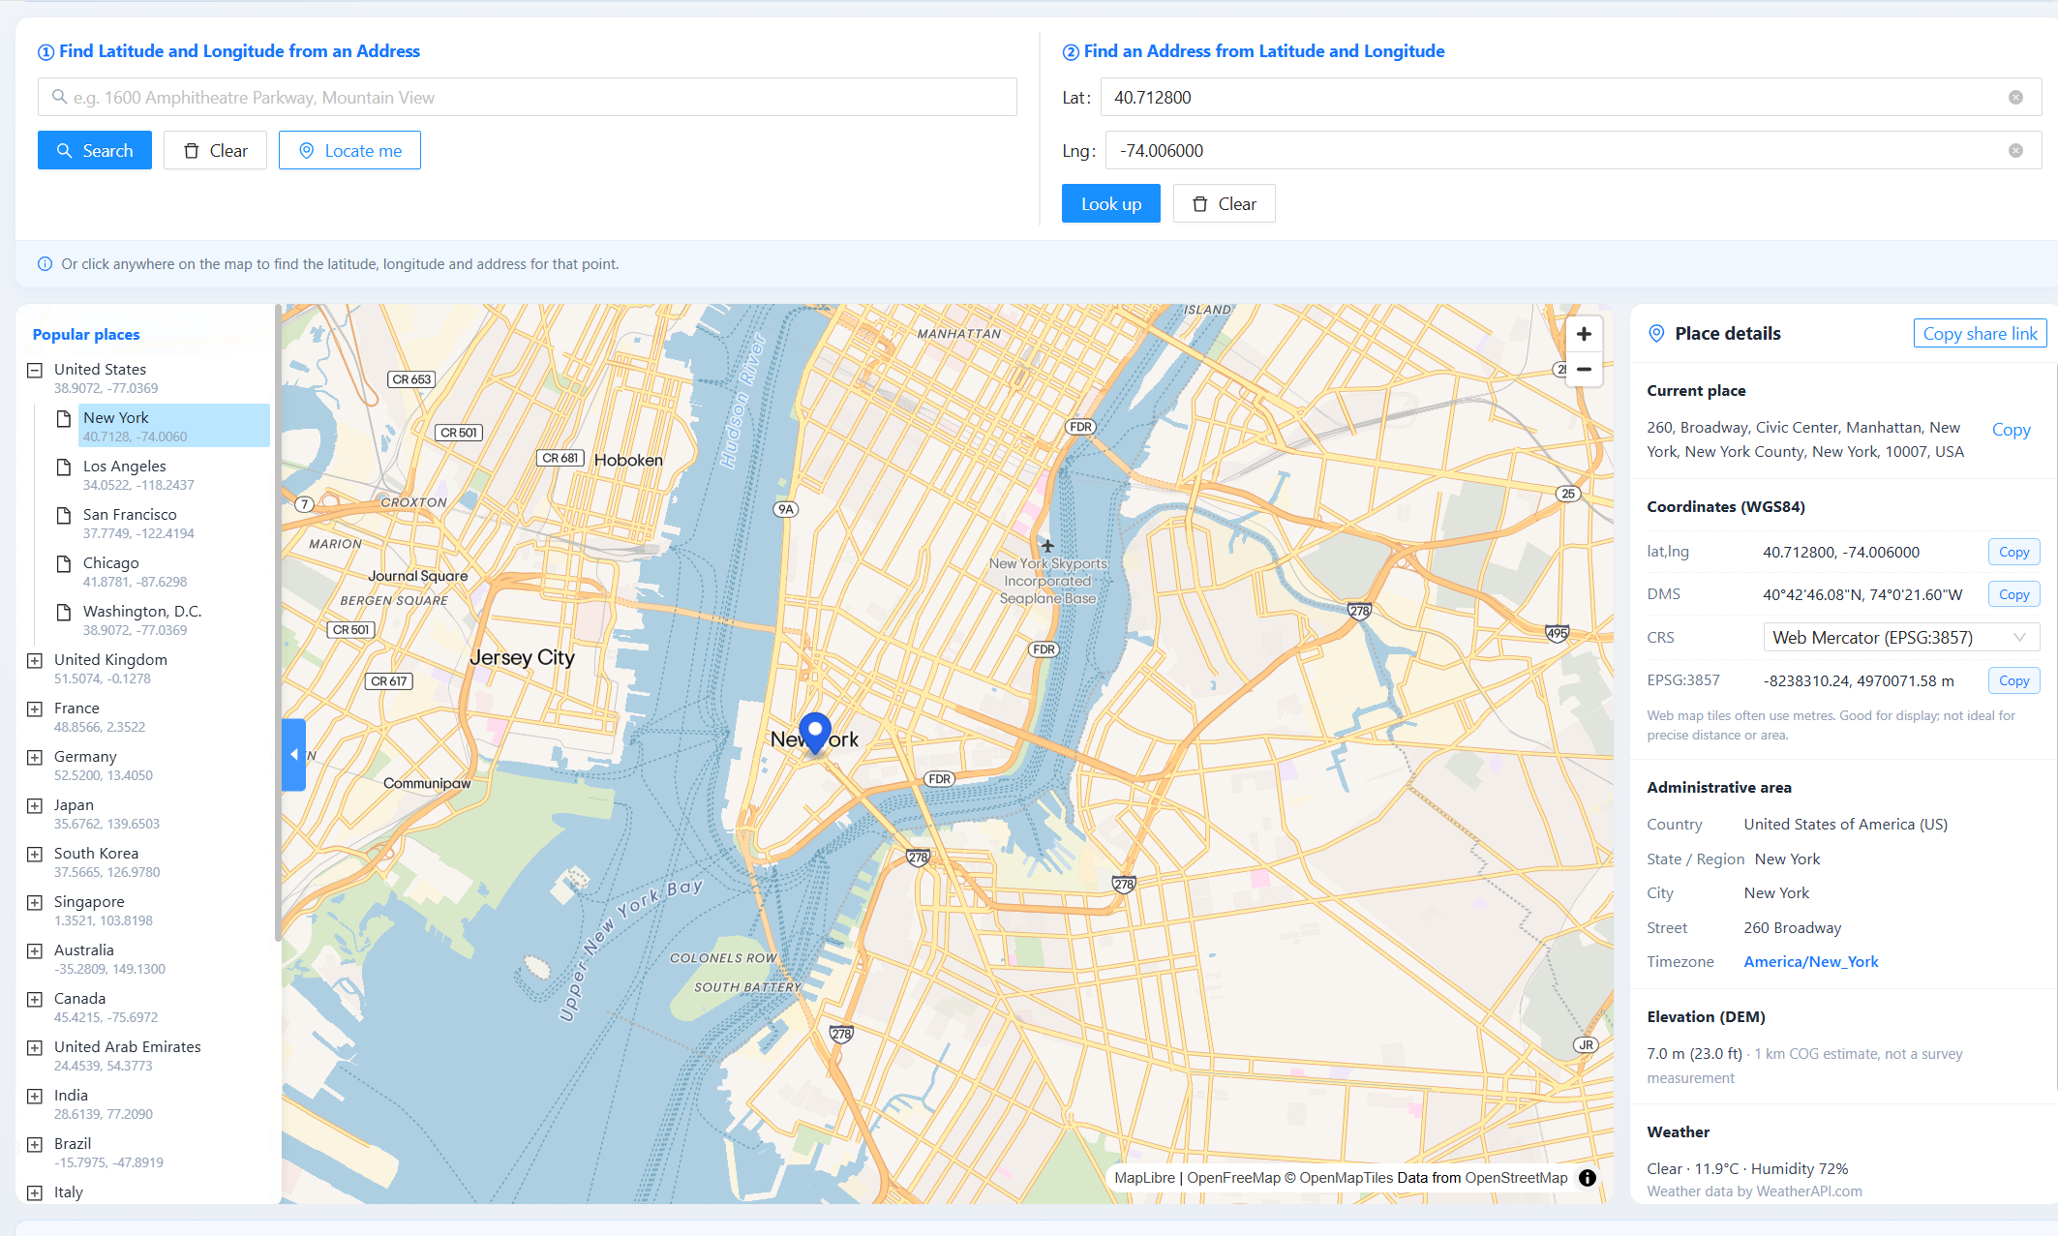Click the Look up button

(1111, 203)
